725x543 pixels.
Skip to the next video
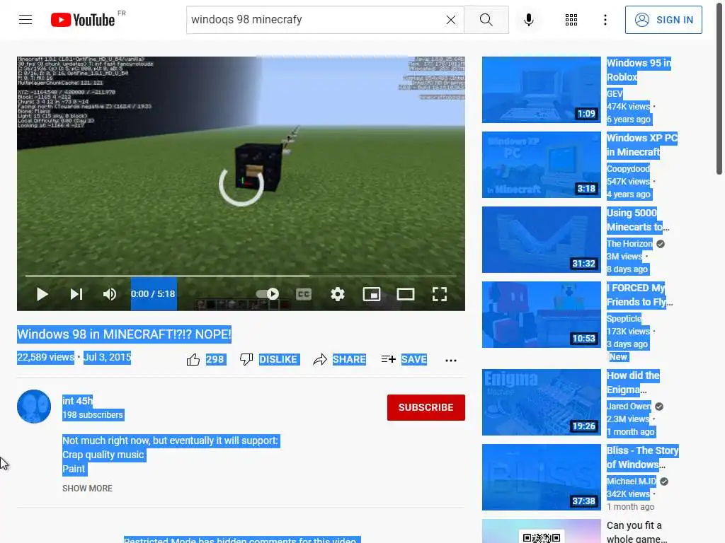tap(76, 294)
